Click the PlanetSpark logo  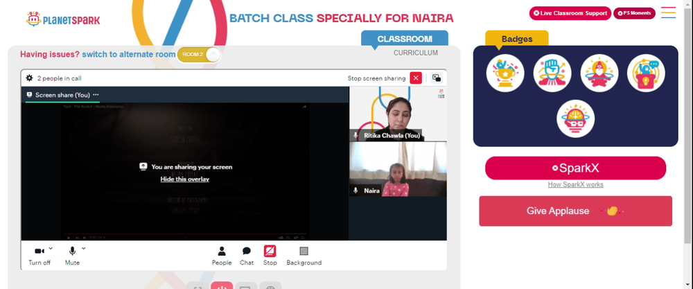pos(63,19)
